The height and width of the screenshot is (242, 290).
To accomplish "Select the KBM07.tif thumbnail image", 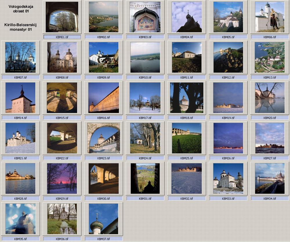I will click(x=21, y=57).
